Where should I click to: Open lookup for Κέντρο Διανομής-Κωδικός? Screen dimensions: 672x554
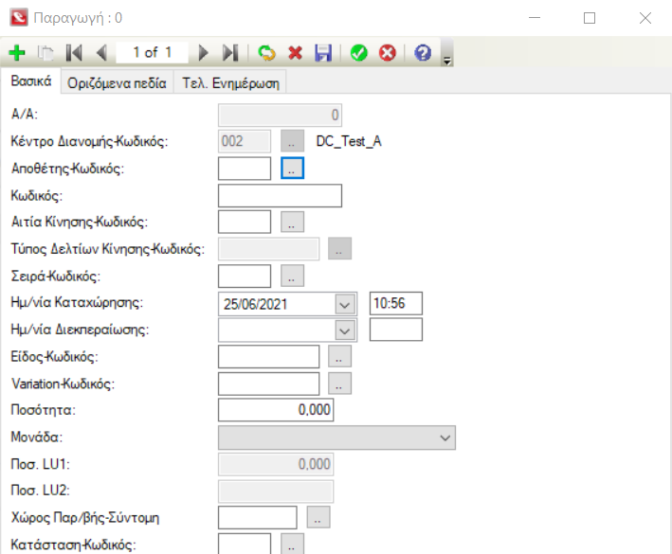292,141
